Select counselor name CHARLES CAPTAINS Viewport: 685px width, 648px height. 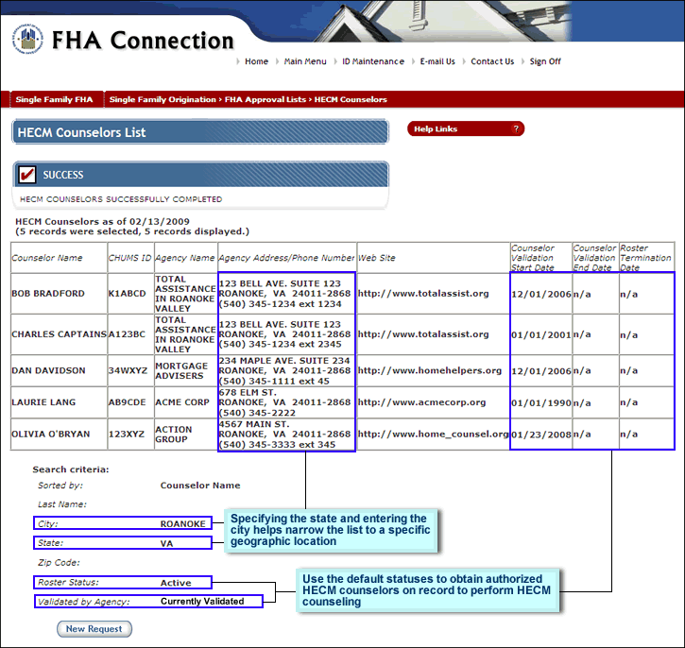click(x=59, y=334)
